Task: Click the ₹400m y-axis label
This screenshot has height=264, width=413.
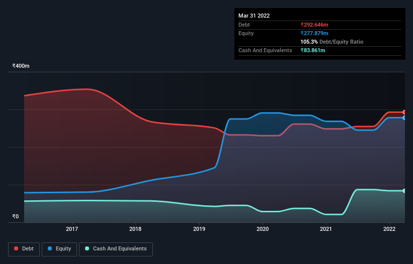Action: pyautogui.click(x=21, y=66)
